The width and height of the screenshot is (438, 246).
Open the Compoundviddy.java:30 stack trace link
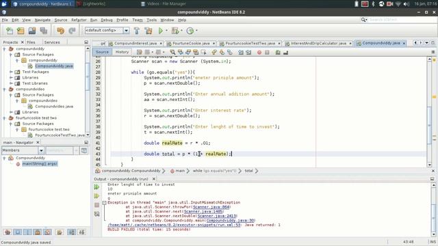click(231, 220)
